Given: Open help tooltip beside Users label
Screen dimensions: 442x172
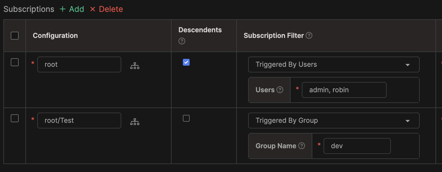Looking at the screenshot, I should pyautogui.click(x=280, y=90).
